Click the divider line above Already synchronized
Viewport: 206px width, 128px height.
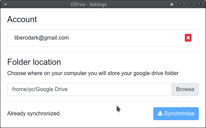coord(103,101)
